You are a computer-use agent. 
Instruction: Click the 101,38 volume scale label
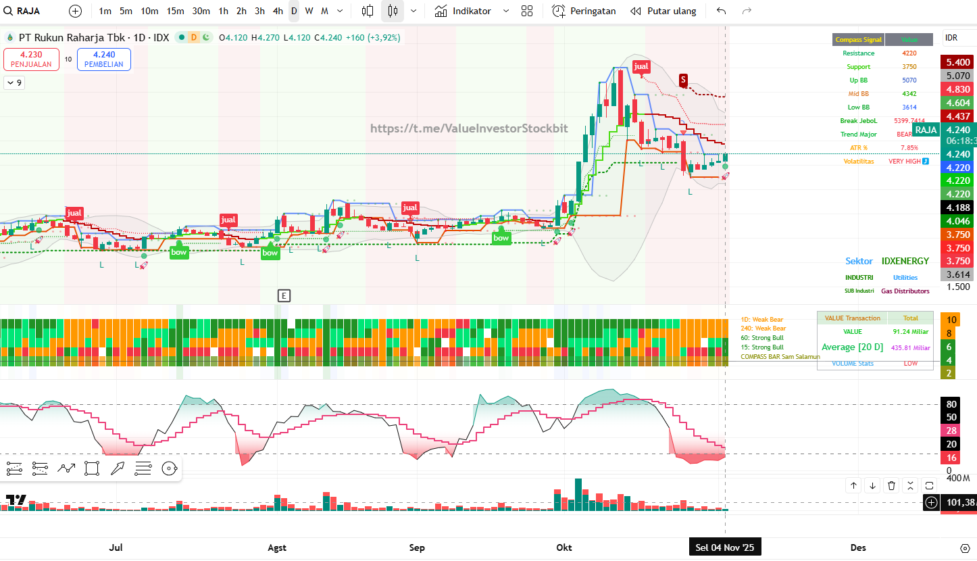coord(958,502)
